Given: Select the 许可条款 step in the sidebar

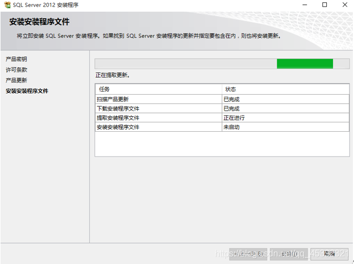Looking at the screenshot, I should click(16, 70).
